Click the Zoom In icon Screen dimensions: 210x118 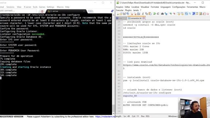tap(171, 14)
